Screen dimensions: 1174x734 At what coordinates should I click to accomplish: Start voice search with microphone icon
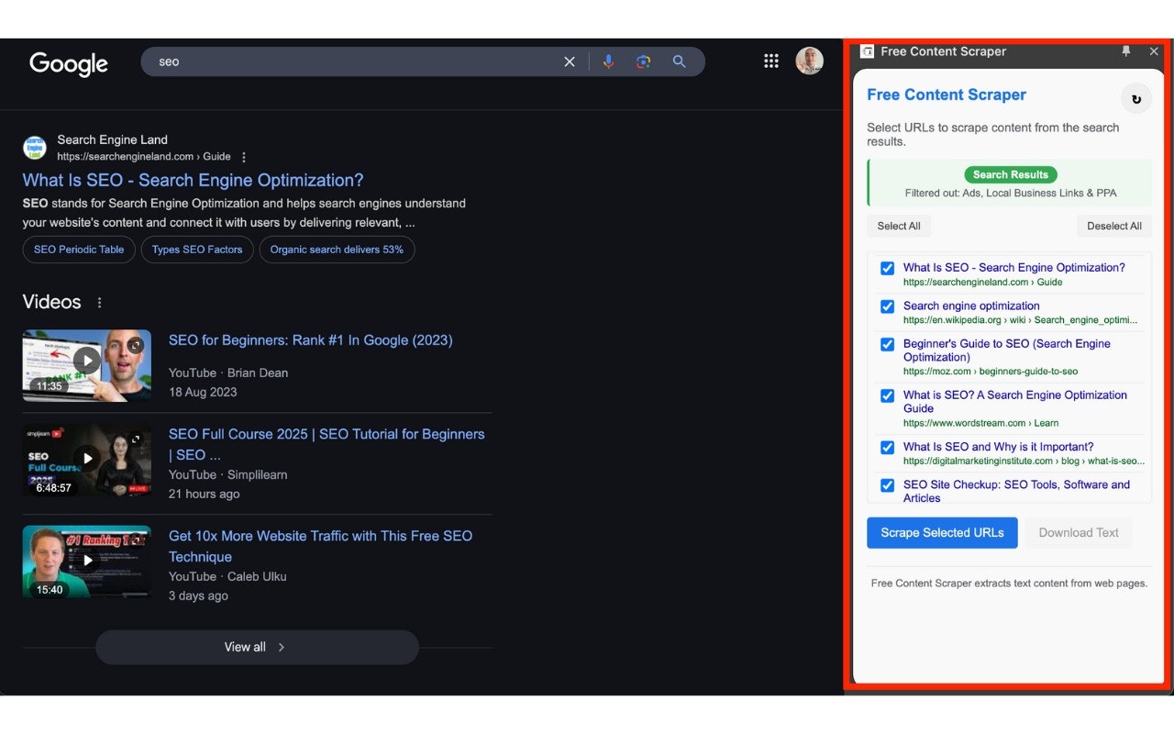pos(608,61)
